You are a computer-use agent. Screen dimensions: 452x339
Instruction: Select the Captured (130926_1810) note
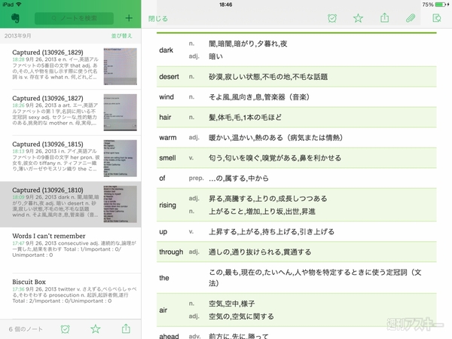click(70, 204)
